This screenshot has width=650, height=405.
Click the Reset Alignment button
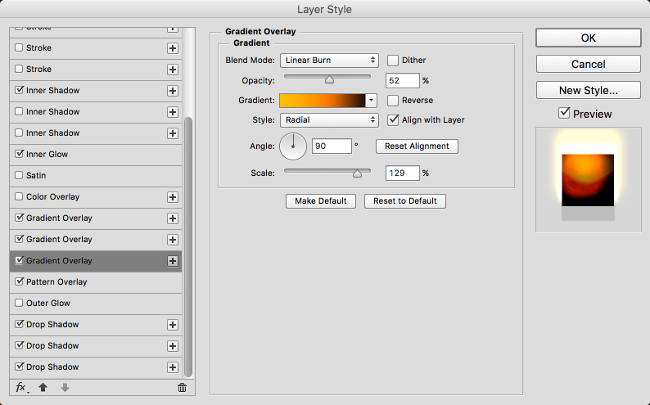(x=417, y=146)
